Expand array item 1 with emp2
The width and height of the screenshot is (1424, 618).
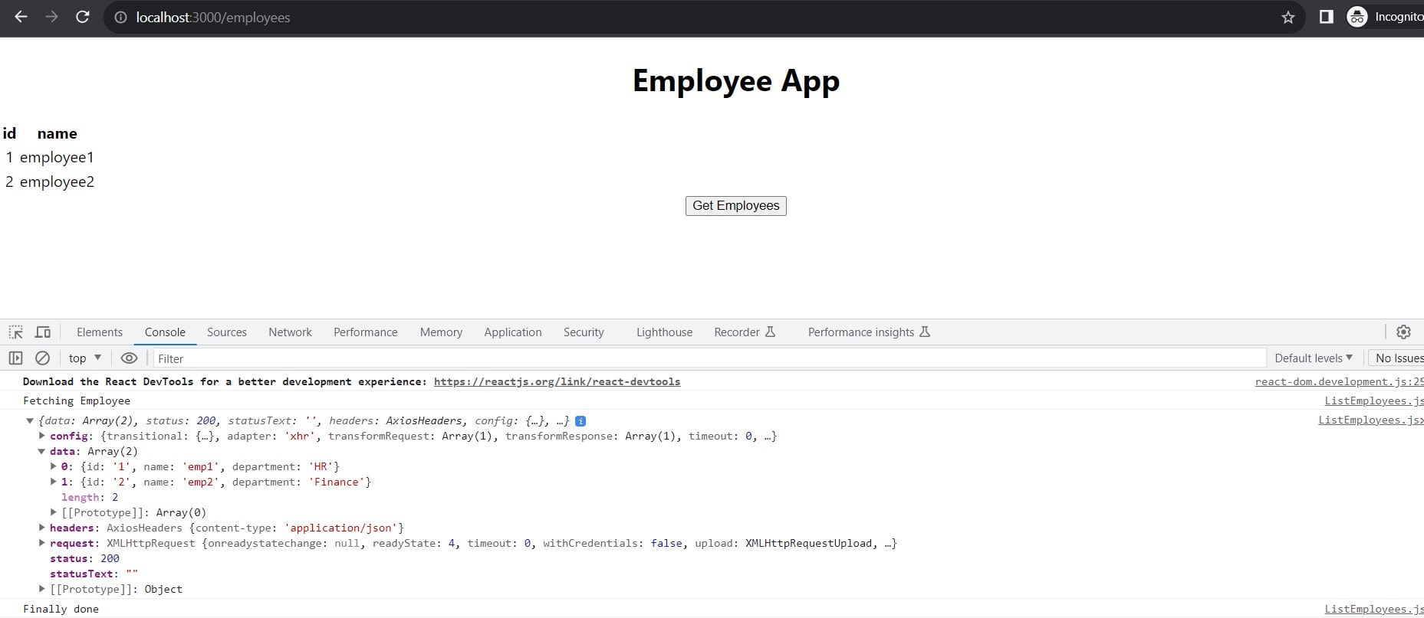[x=54, y=482]
